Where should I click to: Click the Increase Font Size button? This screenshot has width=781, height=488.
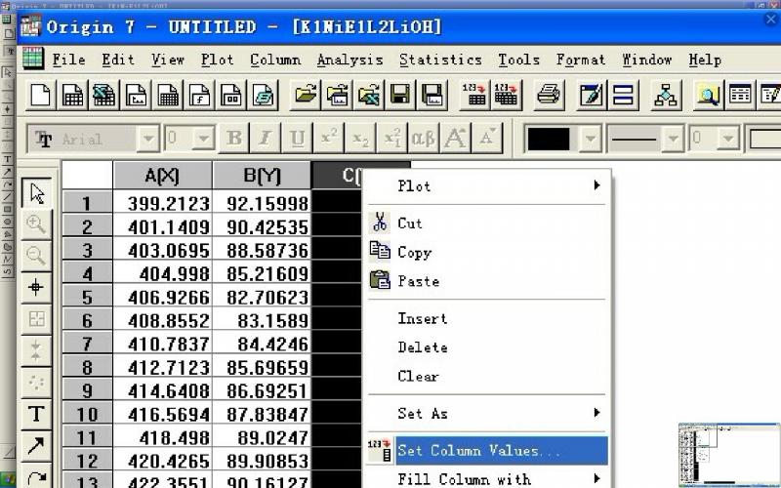456,138
